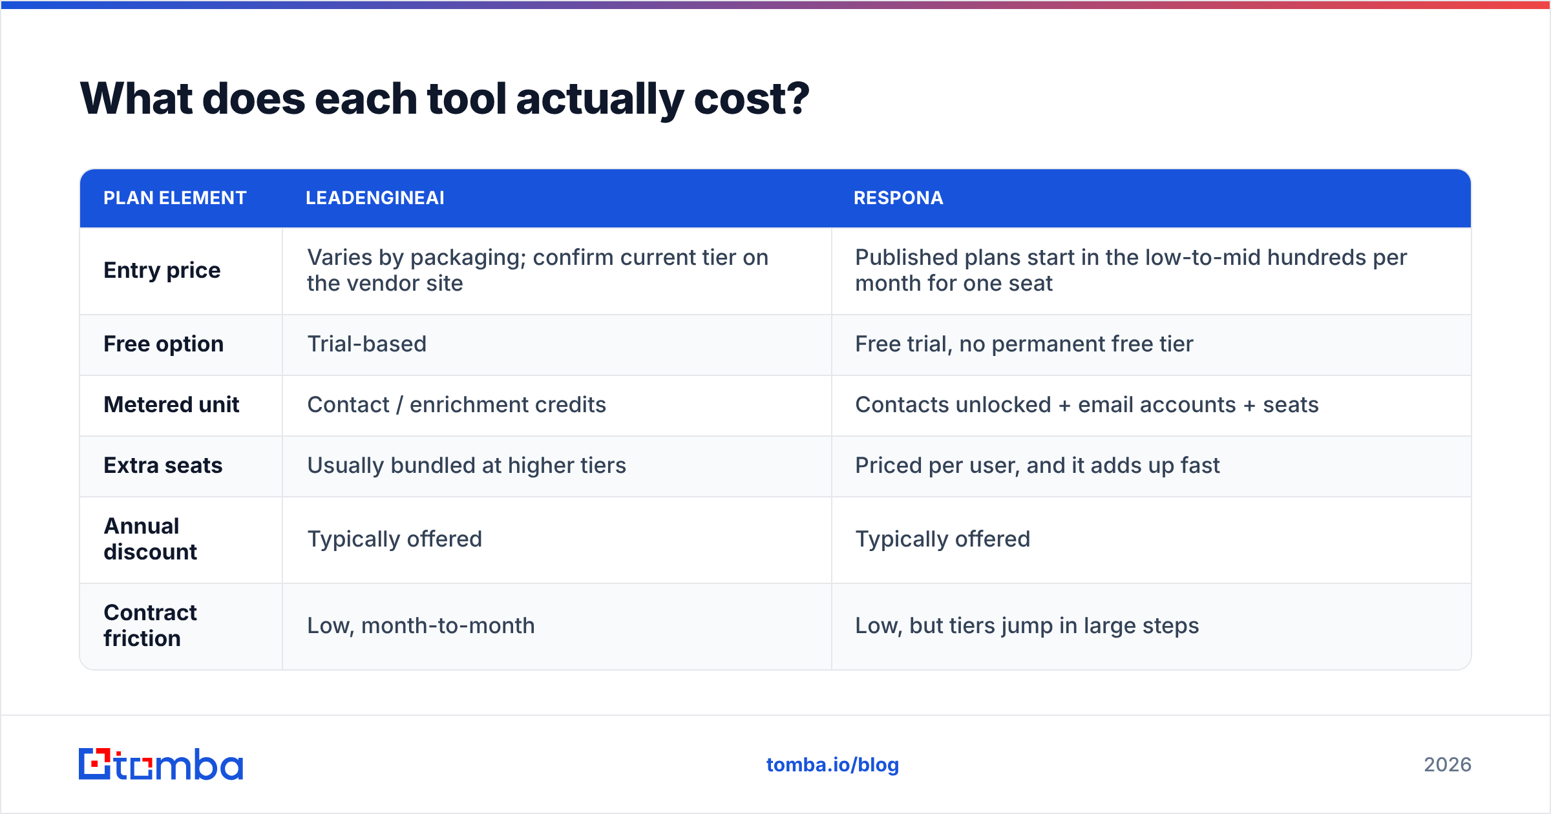Click 'Free trial, no permanent free tier' cell
This screenshot has height=814, width=1551.
tap(1151, 345)
